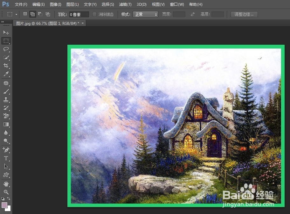Select the Spot Healing Brush tool
Image resolution: width=290 pixels, height=214 pixels.
point(6,83)
